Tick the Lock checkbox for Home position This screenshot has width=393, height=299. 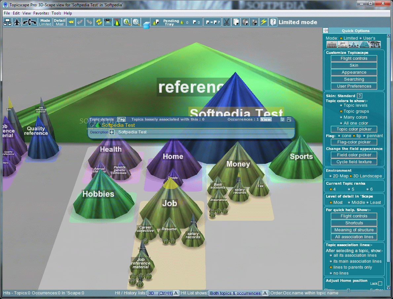(x=380, y=283)
